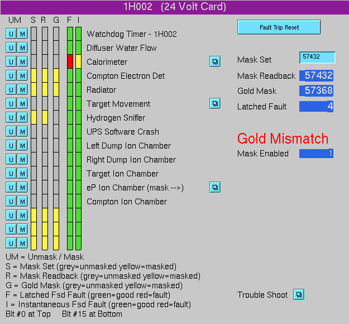Mask Target Movement with M button

22,103
